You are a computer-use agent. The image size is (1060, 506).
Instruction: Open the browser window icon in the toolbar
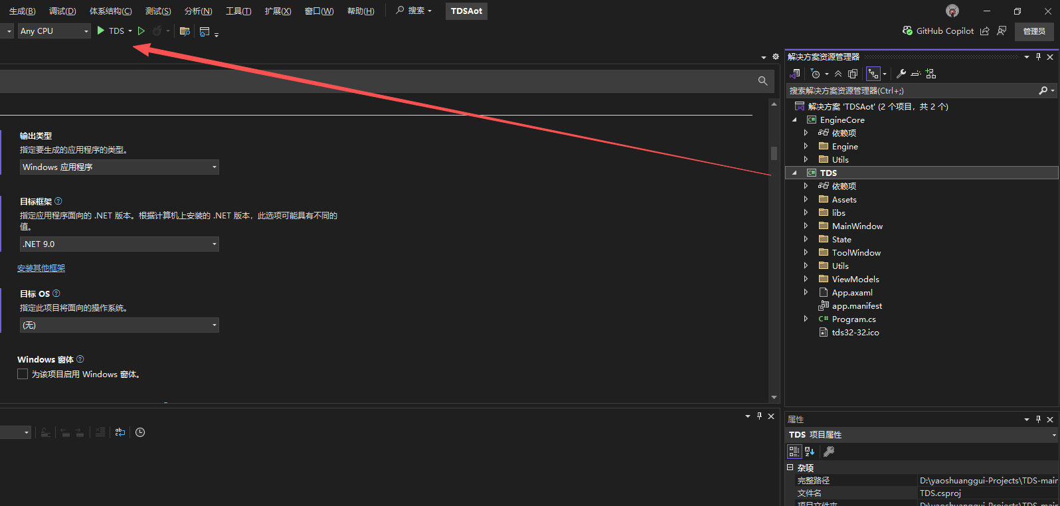coord(205,31)
